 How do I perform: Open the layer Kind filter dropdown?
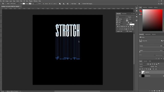click(143, 64)
